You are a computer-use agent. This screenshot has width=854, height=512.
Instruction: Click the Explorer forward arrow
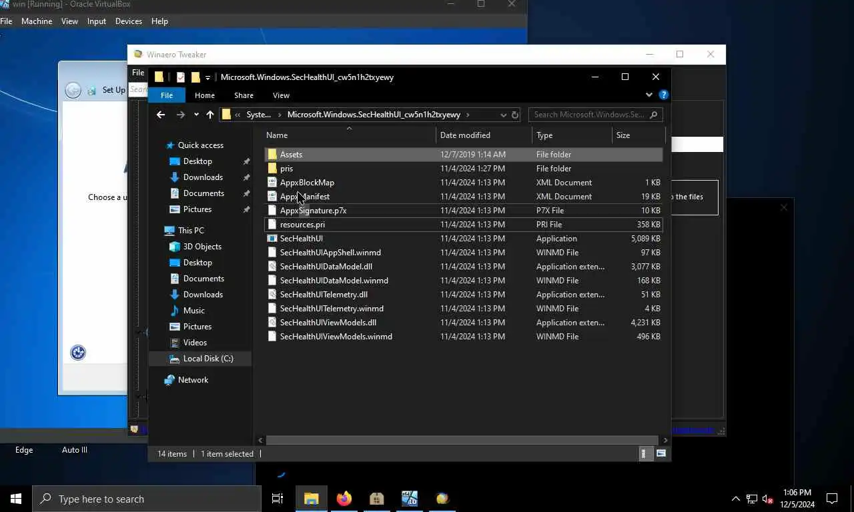180,115
